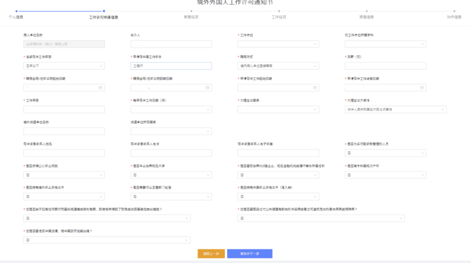Open calendar icon for 申请在华工作起始日期

[315, 88]
